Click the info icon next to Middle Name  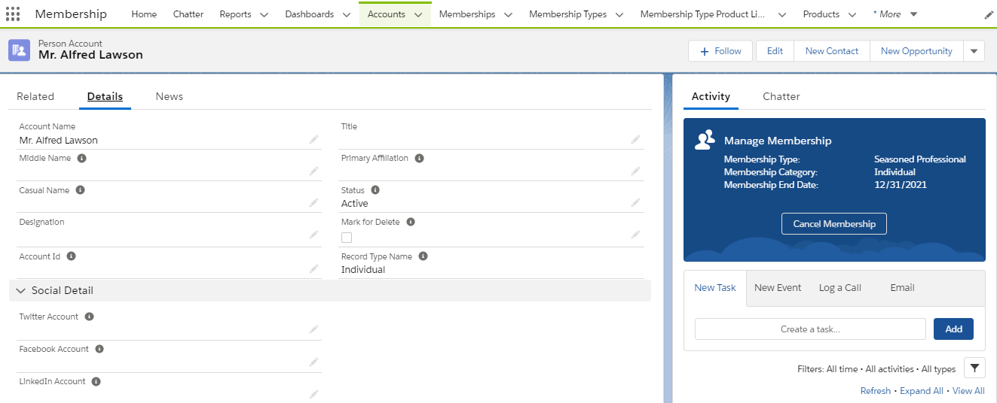[81, 159]
